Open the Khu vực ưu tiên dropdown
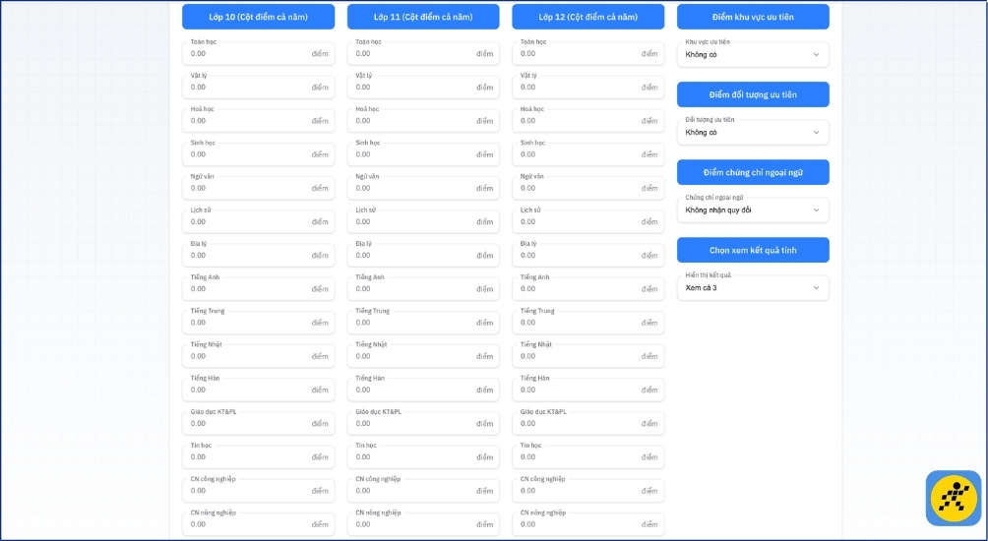This screenshot has height=541, width=988. [752, 54]
